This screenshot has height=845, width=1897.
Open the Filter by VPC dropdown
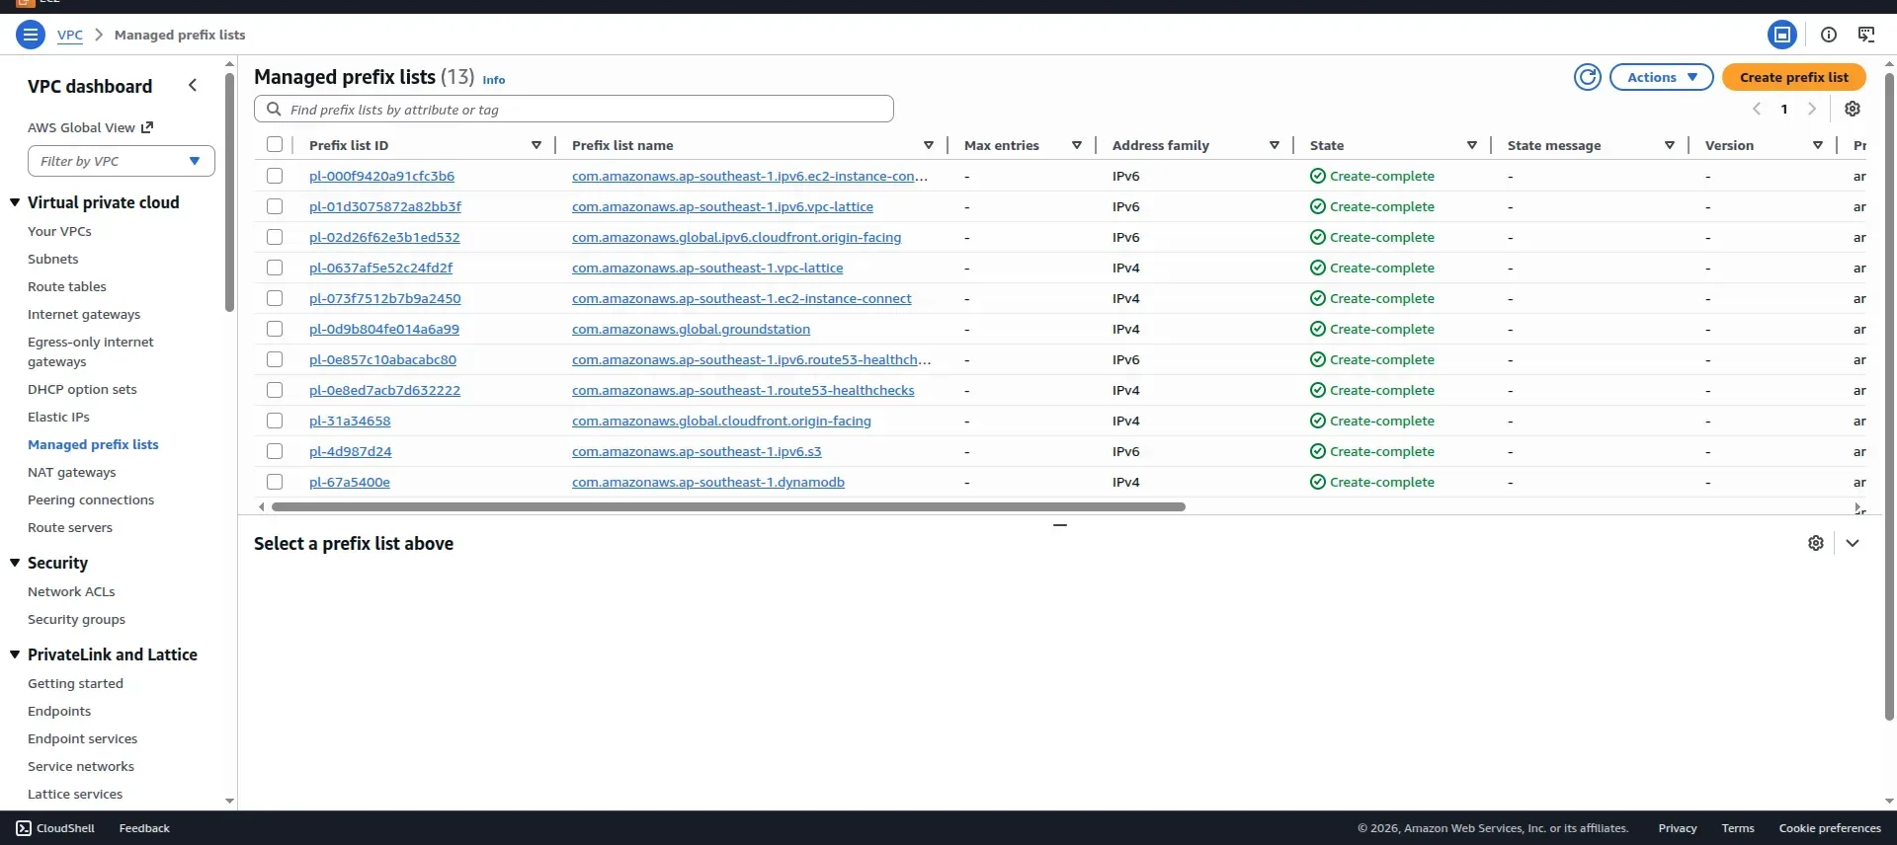pyautogui.click(x=122, y=161)
